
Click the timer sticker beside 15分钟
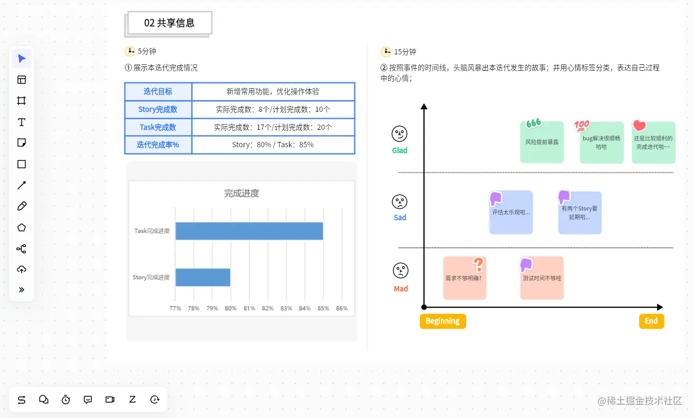point(386,52)
